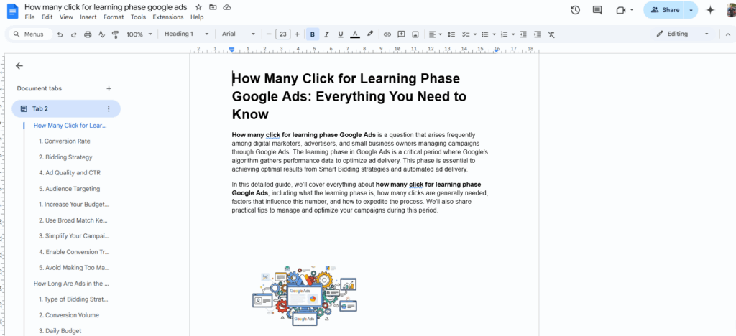Open Share options dropdown arrow
The image size is (736, 336).
click(x=691, y=10)
